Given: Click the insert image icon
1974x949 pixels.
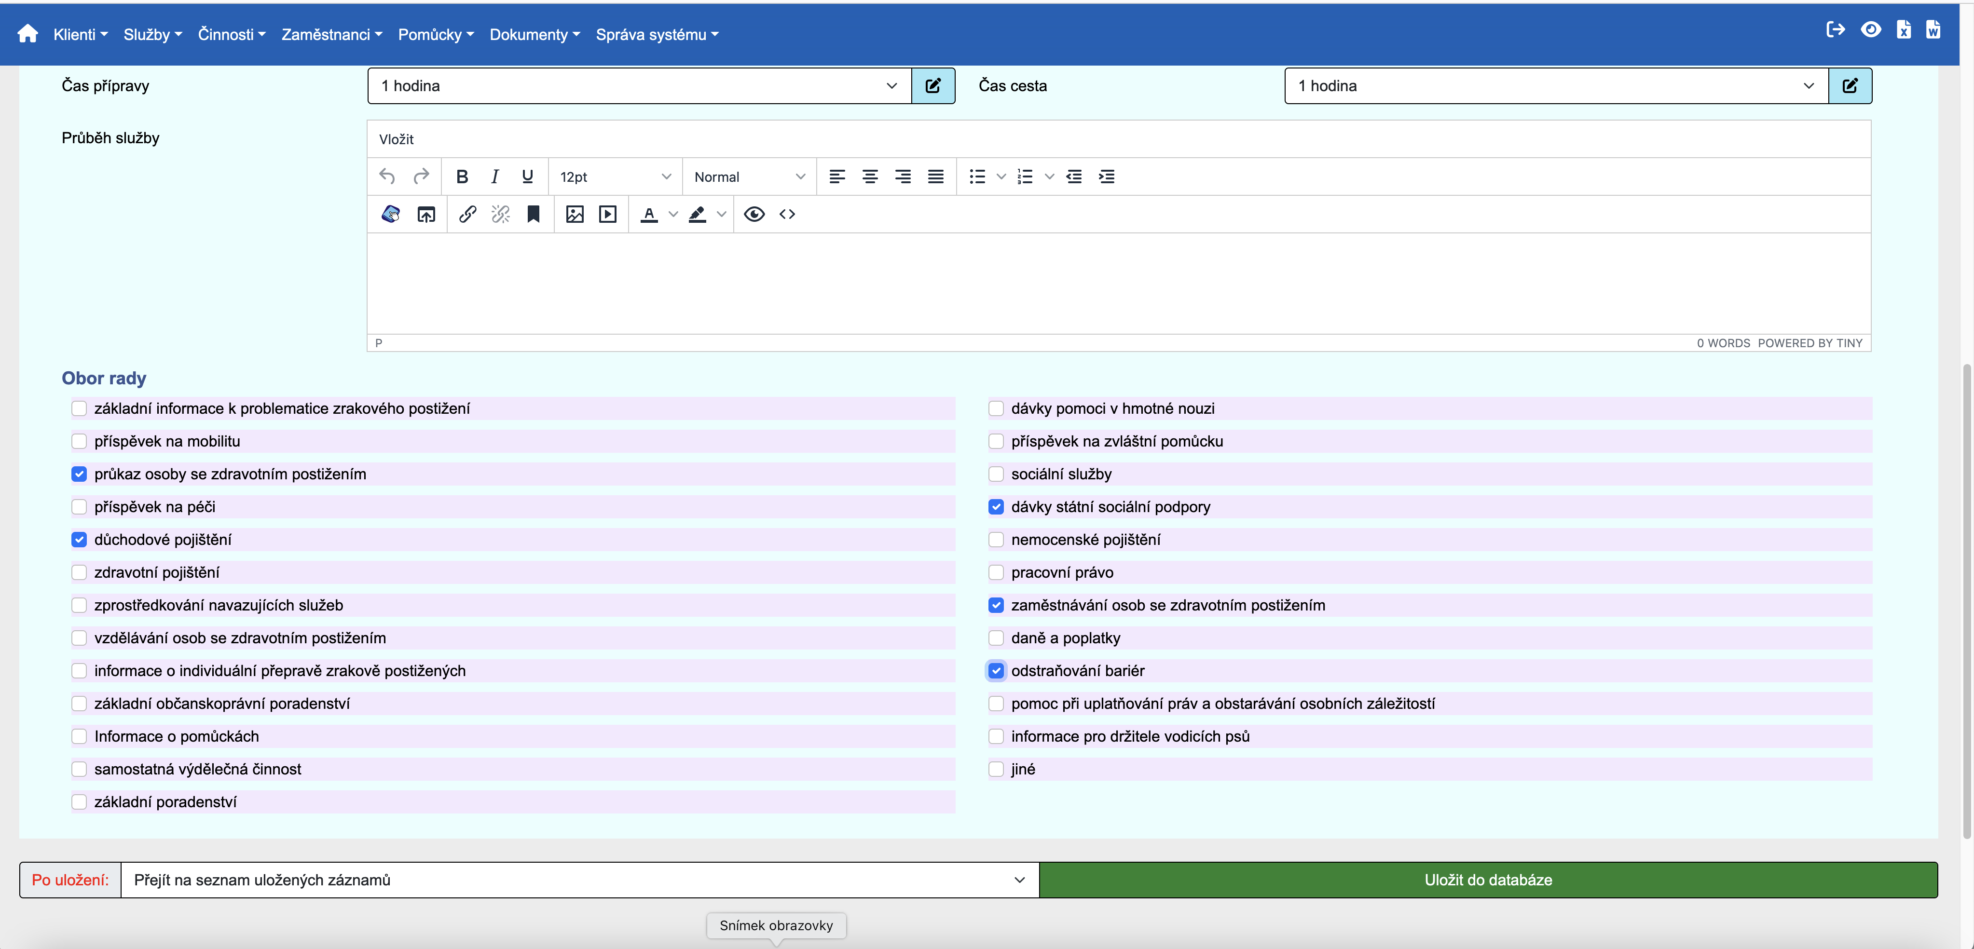Looking at the screenshot, I should coord(575,215).
